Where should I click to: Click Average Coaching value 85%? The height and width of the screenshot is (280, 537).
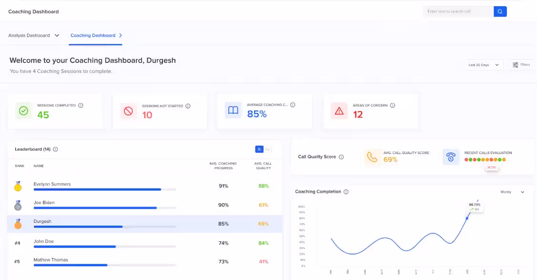(x=257, y=114)
